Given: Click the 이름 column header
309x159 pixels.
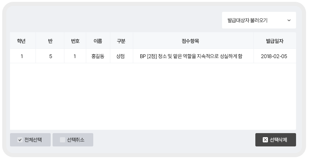Looking at the screenshot, I should point(98,41).
